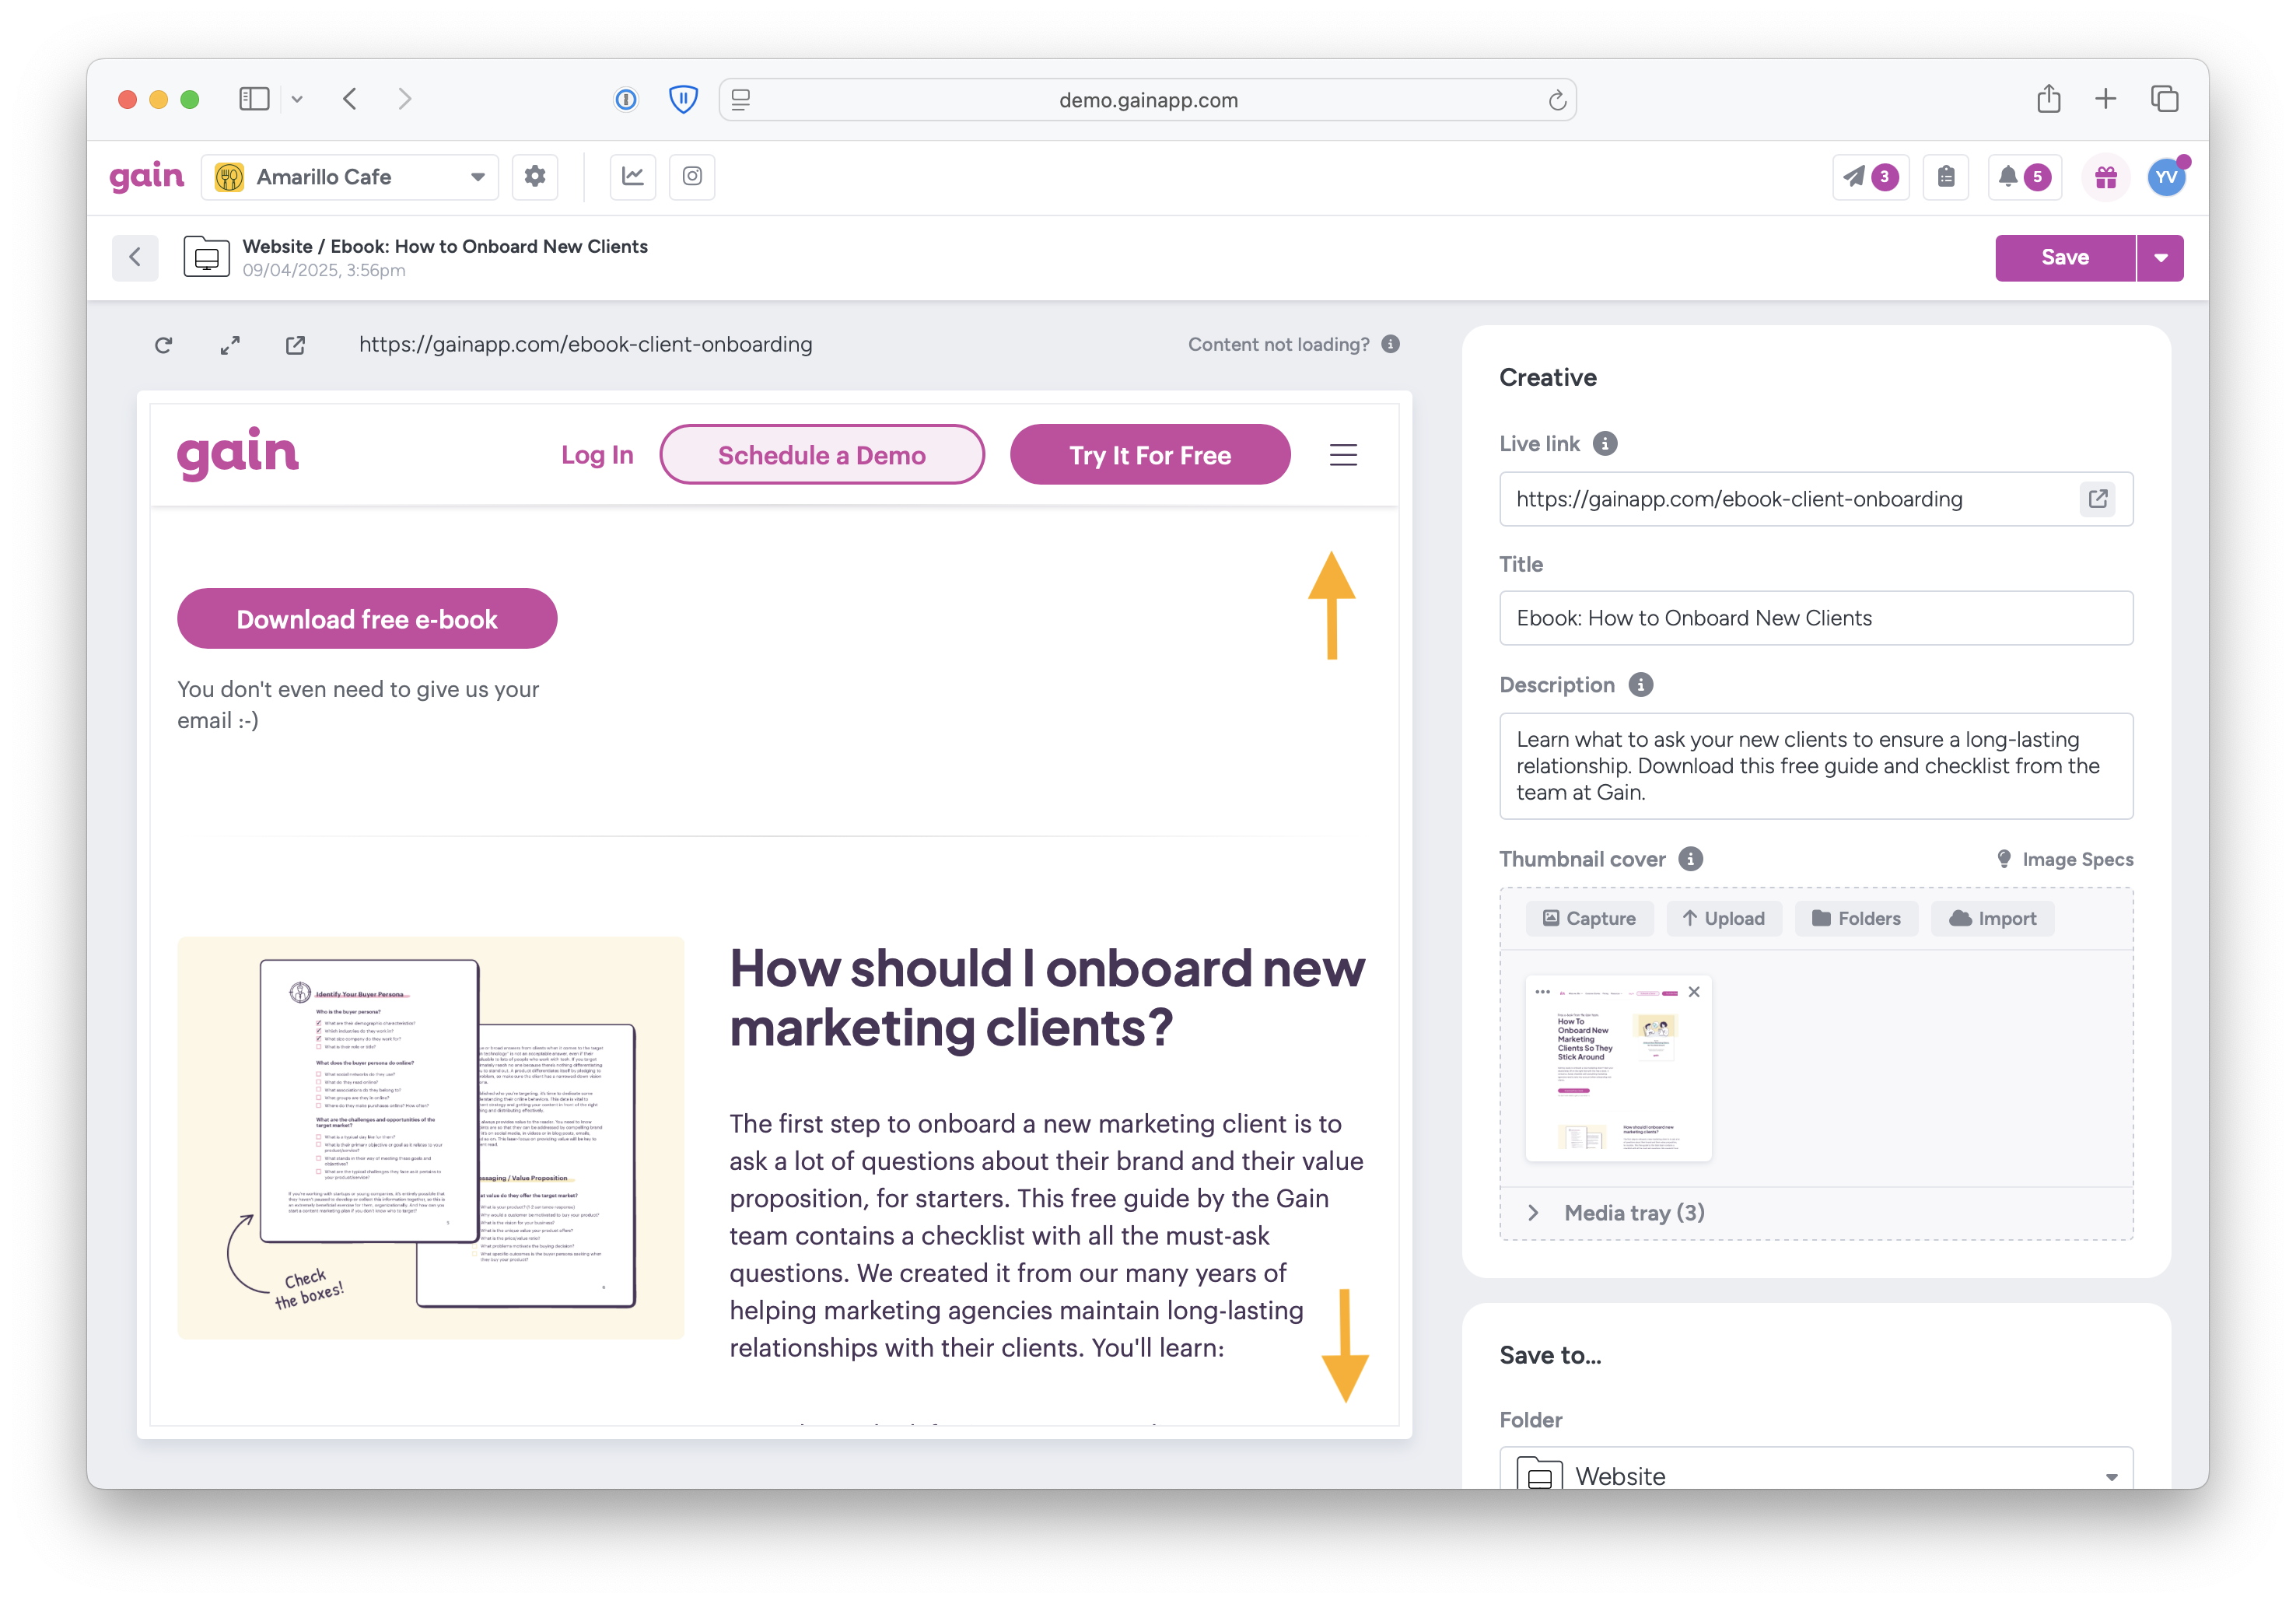This screenshot has width=2296, height=1604.
Task: Expand the preview to fullscreen
Action: click(x=230, y=345)
